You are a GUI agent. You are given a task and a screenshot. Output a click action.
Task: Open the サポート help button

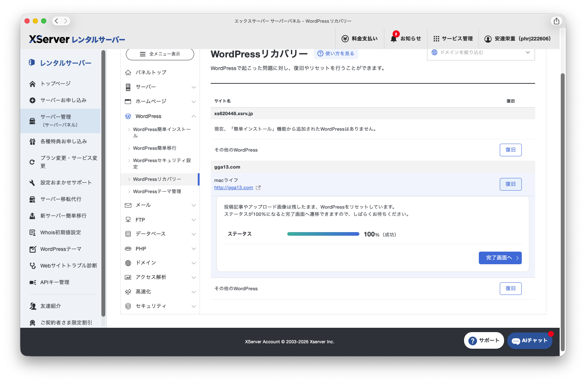tap(484, 340)
